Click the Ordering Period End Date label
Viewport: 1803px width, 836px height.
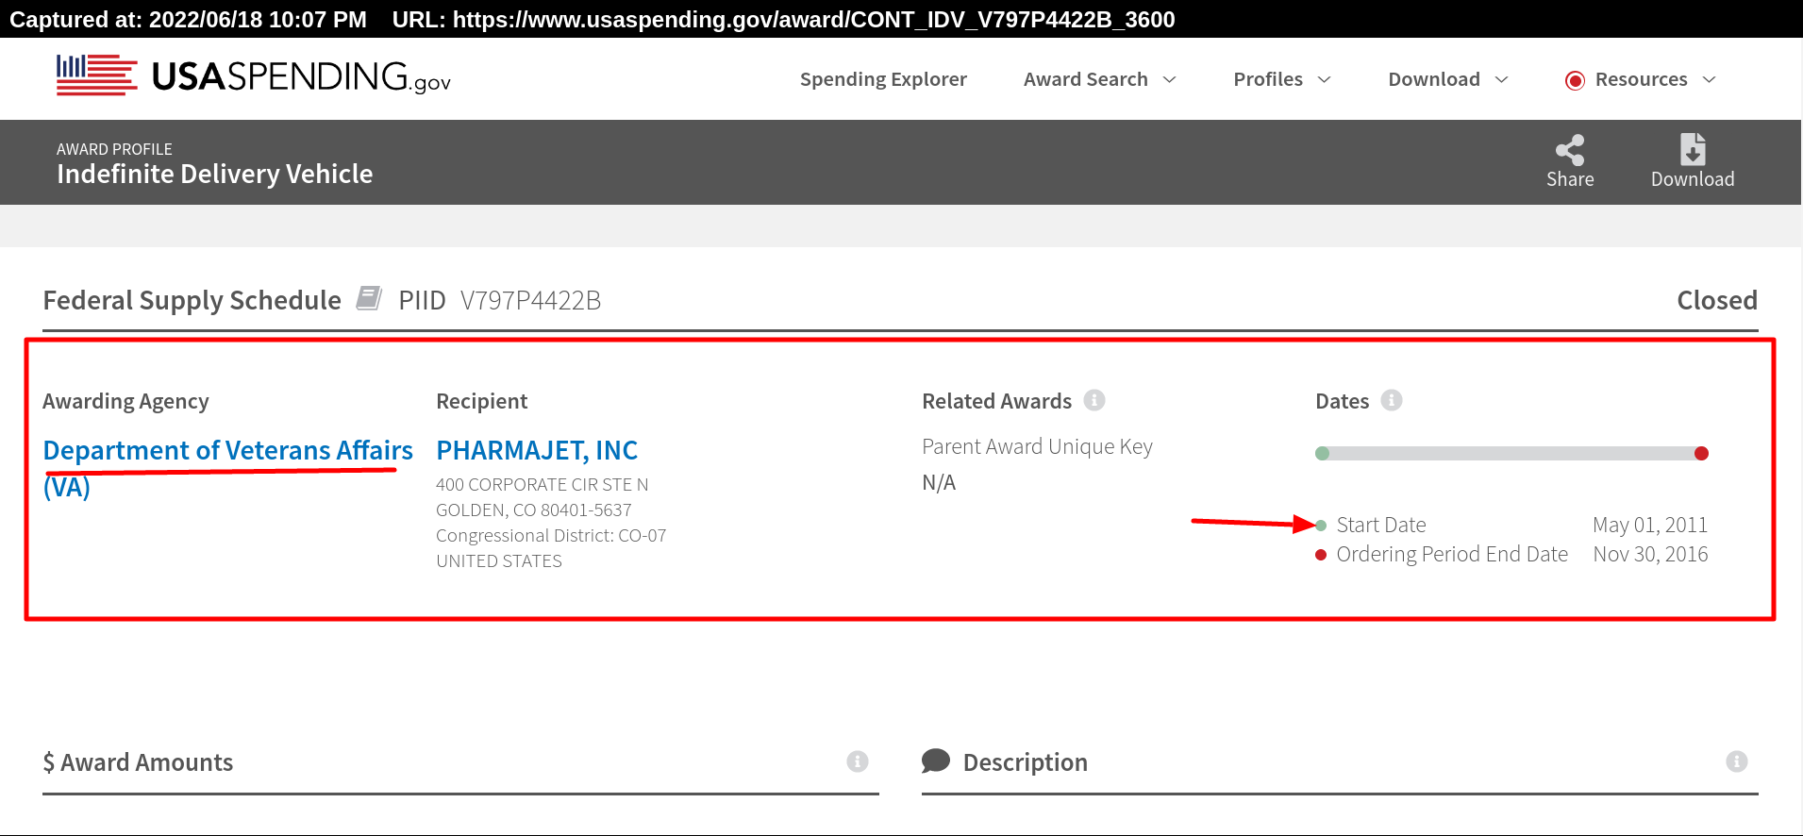tap(1452, 554)
